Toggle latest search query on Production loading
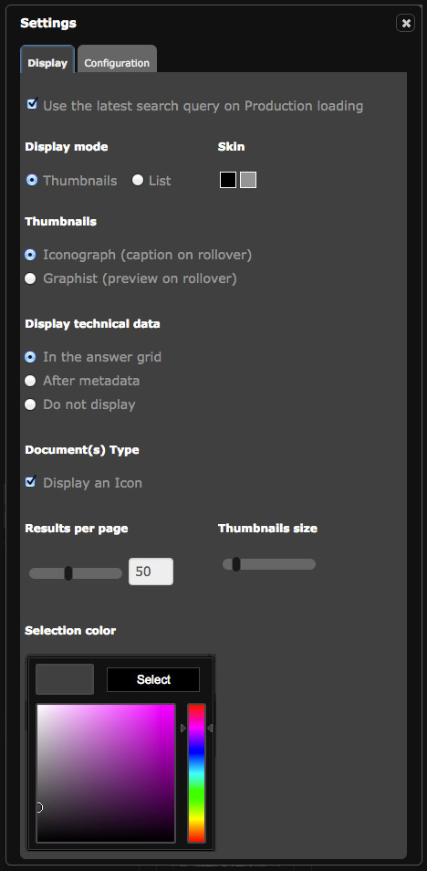 click(32, 104)
